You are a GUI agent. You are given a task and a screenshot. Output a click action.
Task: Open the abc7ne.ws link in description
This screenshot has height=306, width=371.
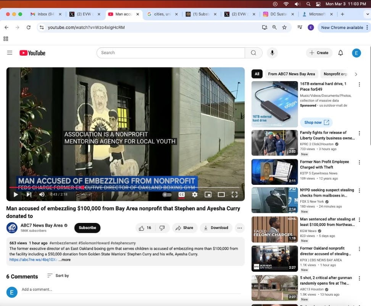tap(33, 260)
